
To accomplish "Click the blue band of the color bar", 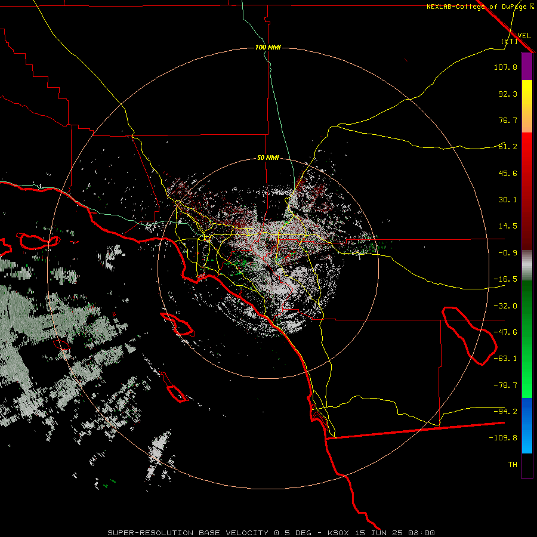I will point(527,425).
